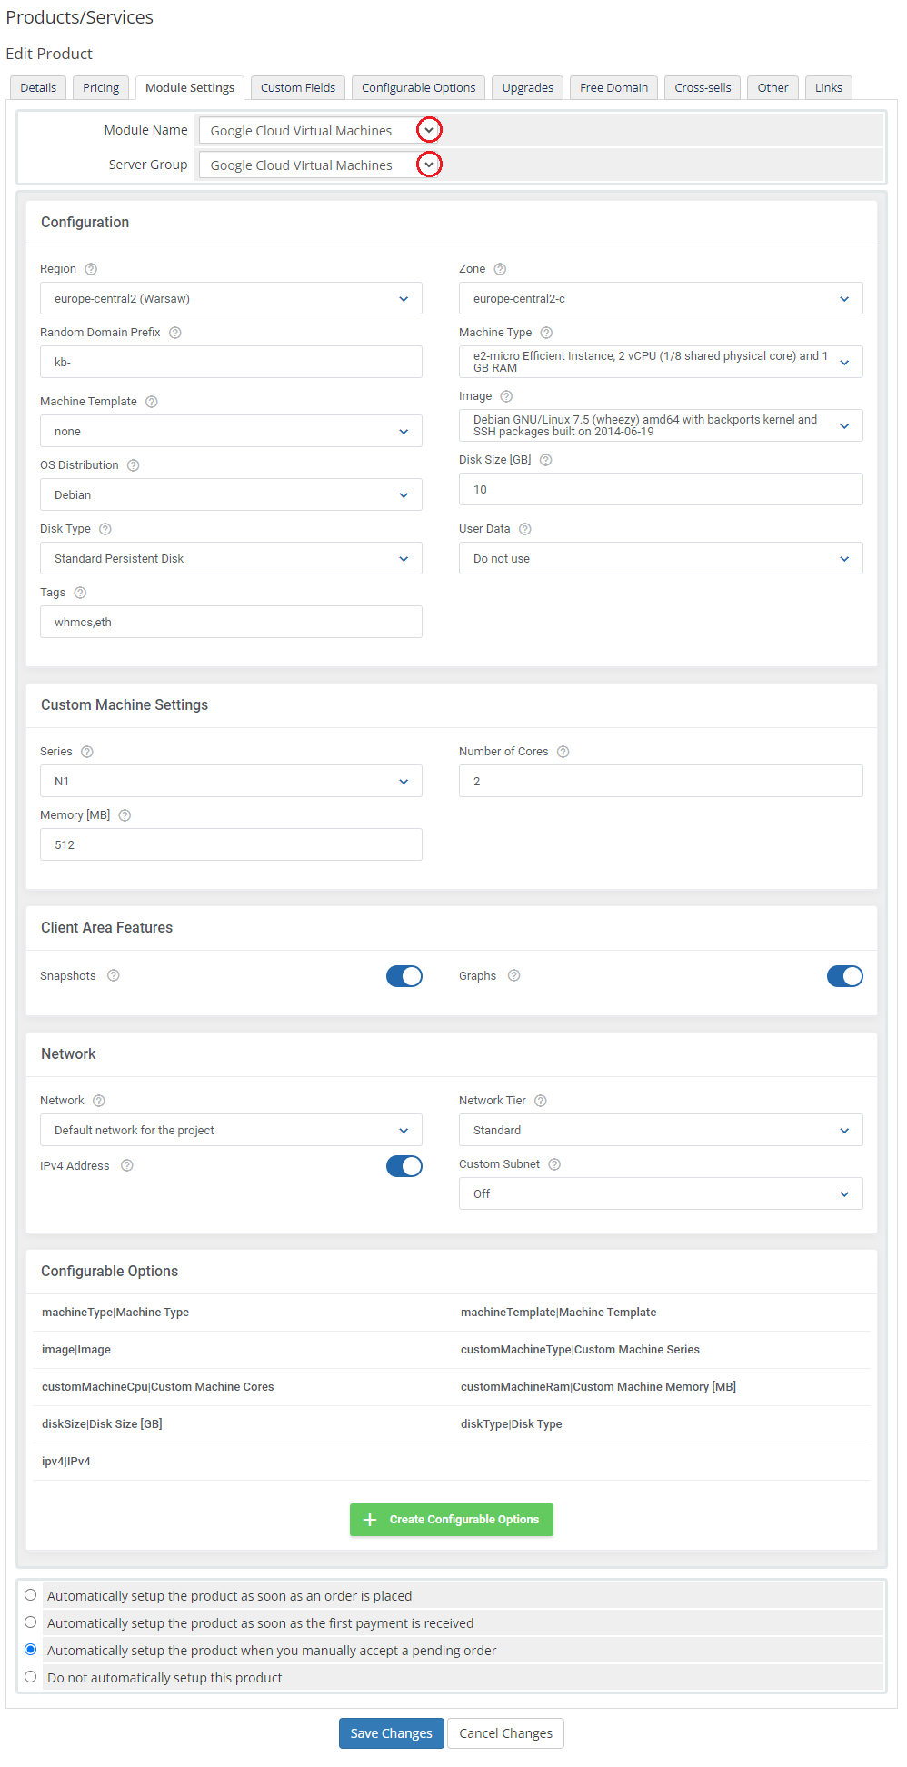Open the Links tab
Viewport: 907px width, 1767px height.
click(829, 87)
